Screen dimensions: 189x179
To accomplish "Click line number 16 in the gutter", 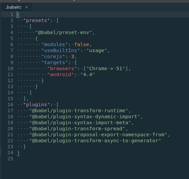I will pyautogui.click(x=10, y=105).
